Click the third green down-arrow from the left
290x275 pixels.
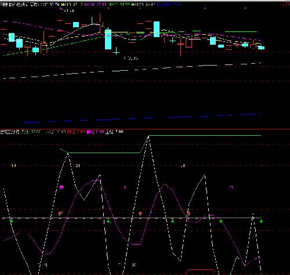[172, 221]
